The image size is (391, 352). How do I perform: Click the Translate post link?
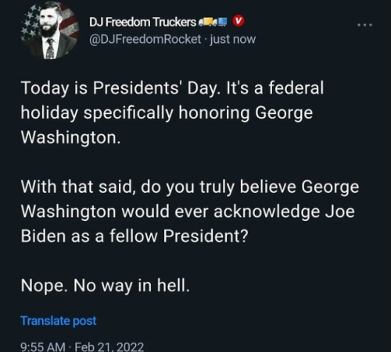point(59,321)
